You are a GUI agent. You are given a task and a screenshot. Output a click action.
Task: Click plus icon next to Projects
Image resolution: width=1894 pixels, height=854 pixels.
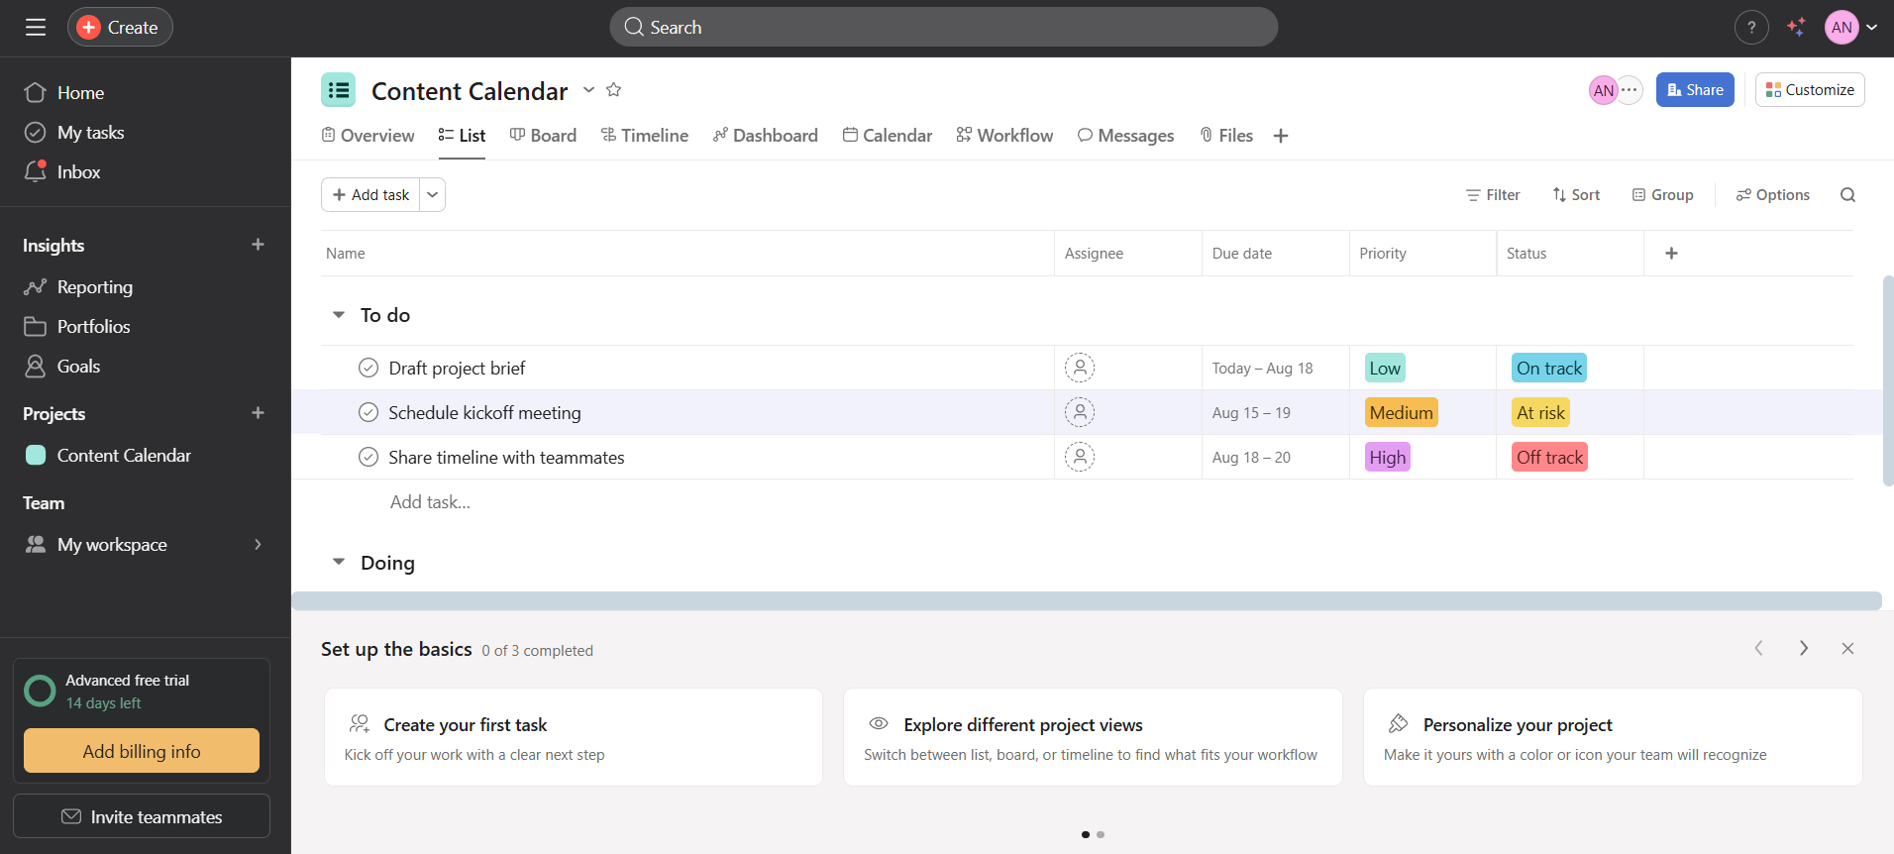pyautogui.click(x=258, y=413)
